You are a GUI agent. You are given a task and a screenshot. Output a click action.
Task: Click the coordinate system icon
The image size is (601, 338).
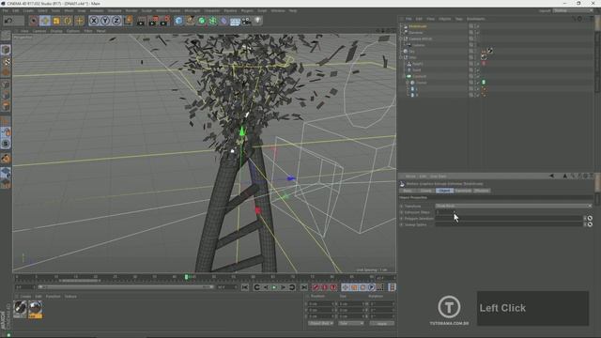click(x=129, y=21)
